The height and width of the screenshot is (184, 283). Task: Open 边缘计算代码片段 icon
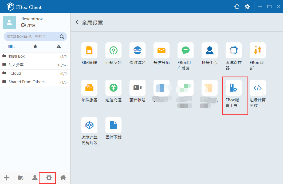click(x=89, y=125)
